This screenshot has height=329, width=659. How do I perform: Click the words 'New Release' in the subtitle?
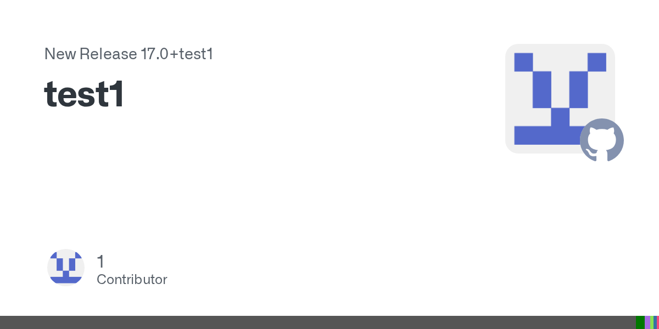coord(91,54)
